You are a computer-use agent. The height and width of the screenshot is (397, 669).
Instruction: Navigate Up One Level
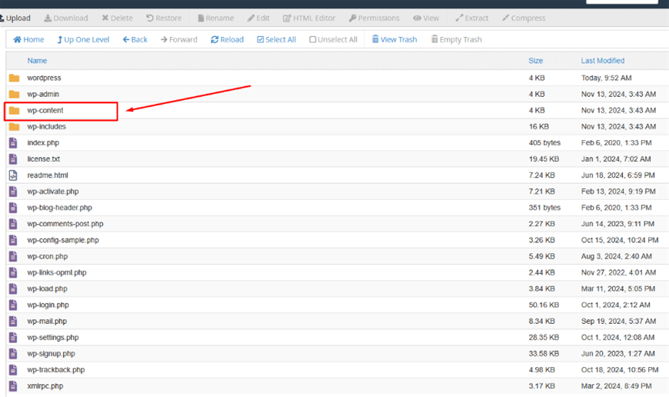tap(83, 39)
